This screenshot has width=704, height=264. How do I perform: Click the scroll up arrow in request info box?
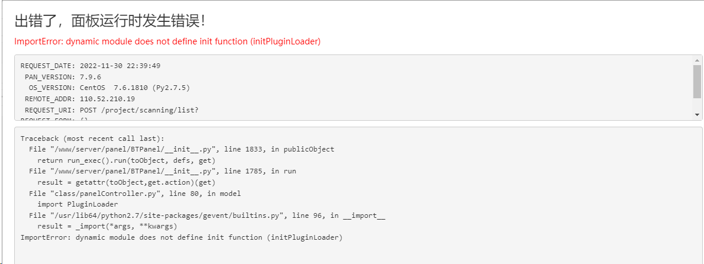(x=697, y=60)
